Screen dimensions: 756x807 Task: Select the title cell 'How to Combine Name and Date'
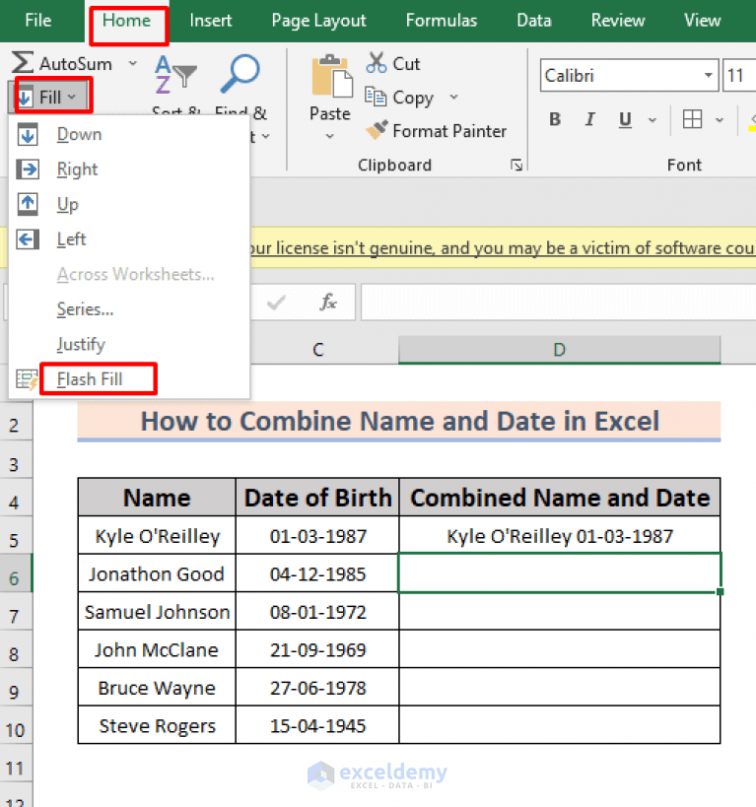coord(399,421)
